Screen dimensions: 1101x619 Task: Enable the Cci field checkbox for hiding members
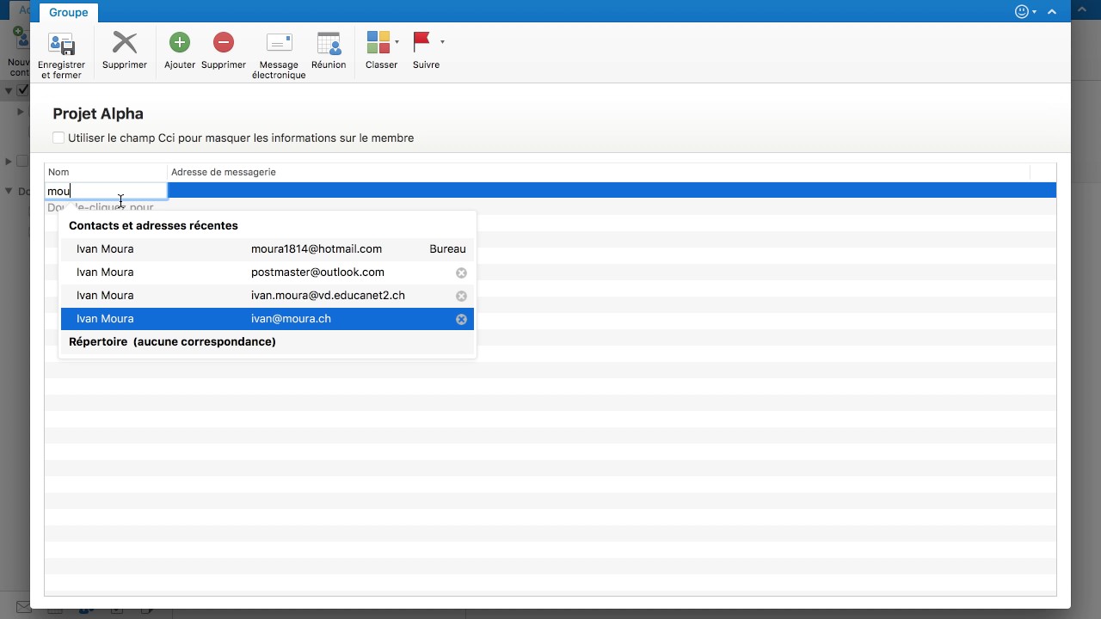(58, 138)
